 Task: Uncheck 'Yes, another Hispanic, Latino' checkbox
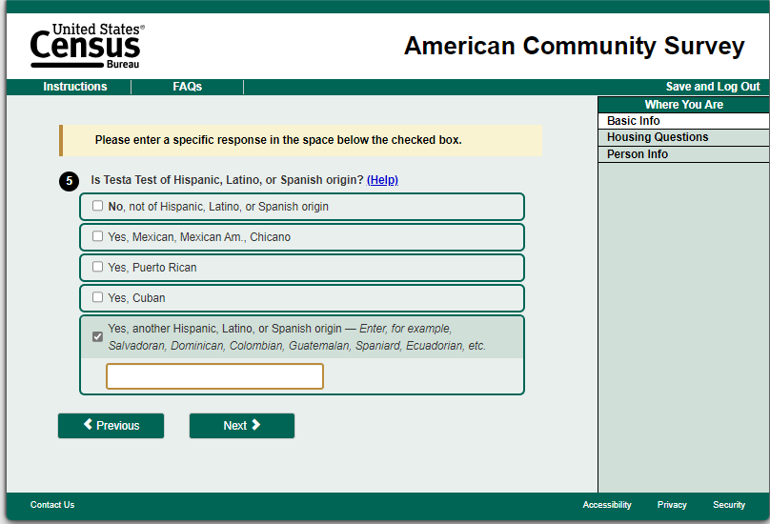[x=97, y=336]
